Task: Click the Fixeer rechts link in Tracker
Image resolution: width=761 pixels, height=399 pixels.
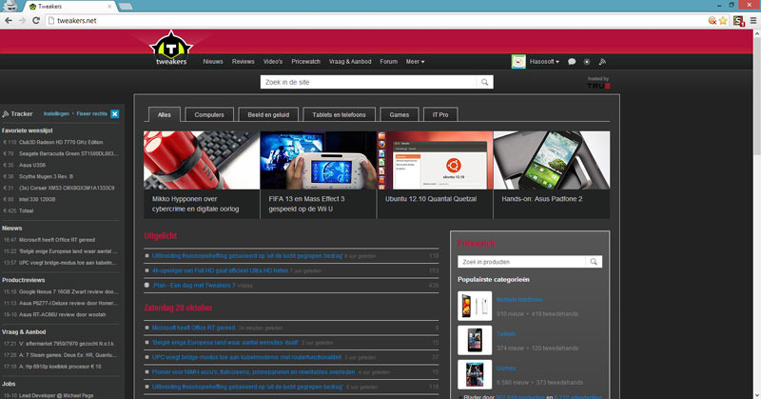Action: (91, 113)
